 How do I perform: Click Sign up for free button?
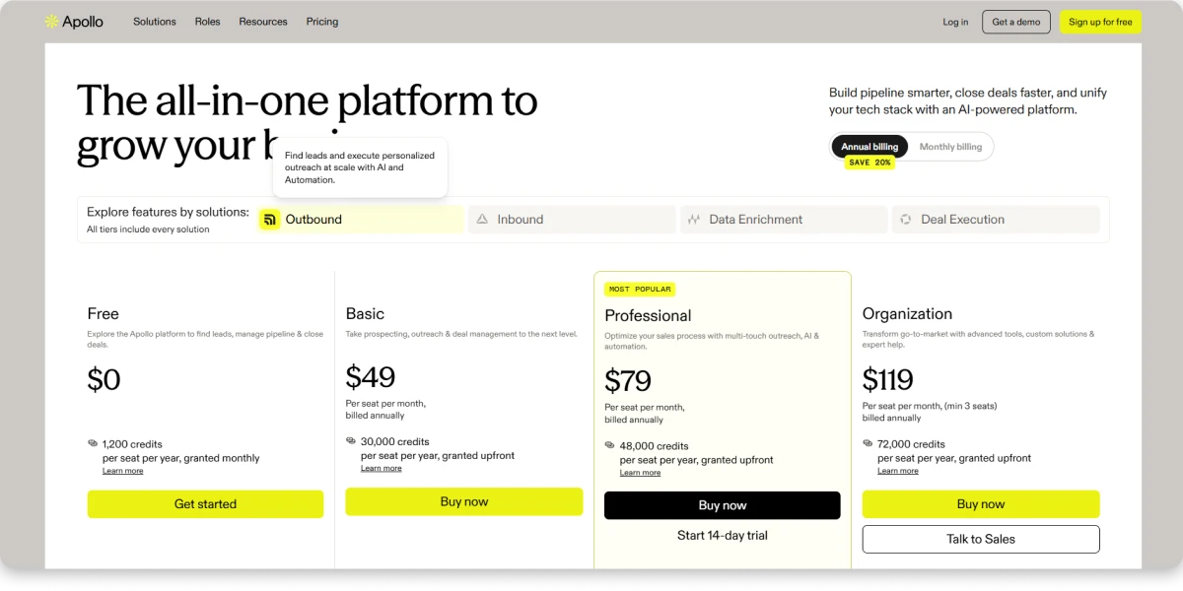[1100, 22]
